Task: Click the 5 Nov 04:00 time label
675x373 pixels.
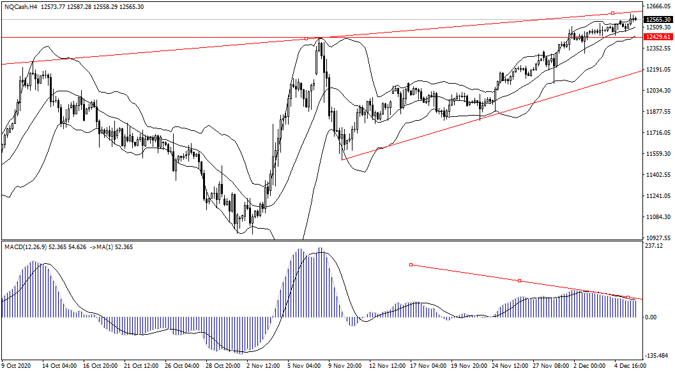Action: 303,367
